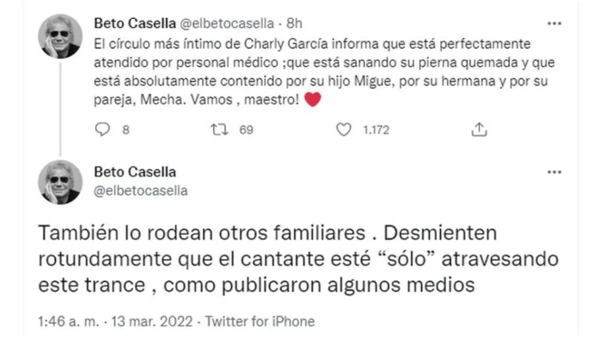Open the Twitter for iPhone source link
Viewport: 608px width, 342px height.
[260, 322]
